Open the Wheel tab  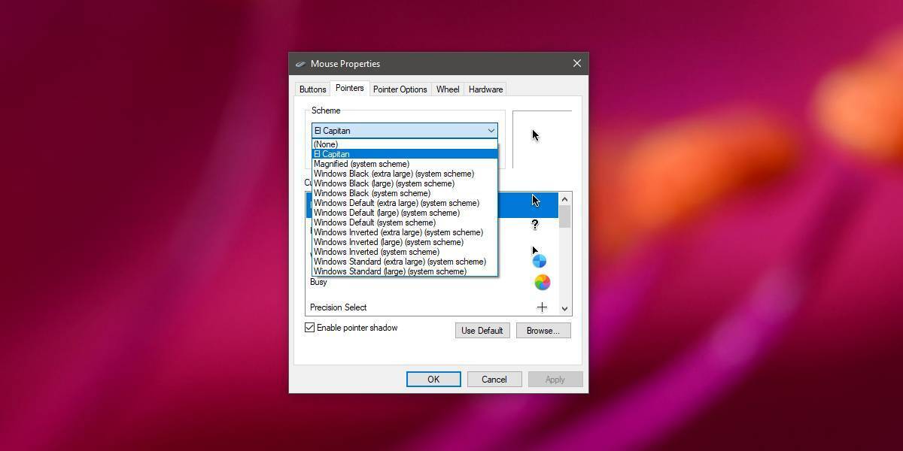point(447,89)
